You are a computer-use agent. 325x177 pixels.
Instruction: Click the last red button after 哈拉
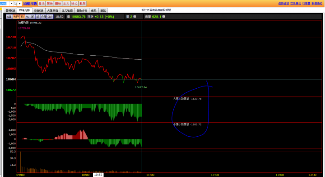(x=83, y=4)
